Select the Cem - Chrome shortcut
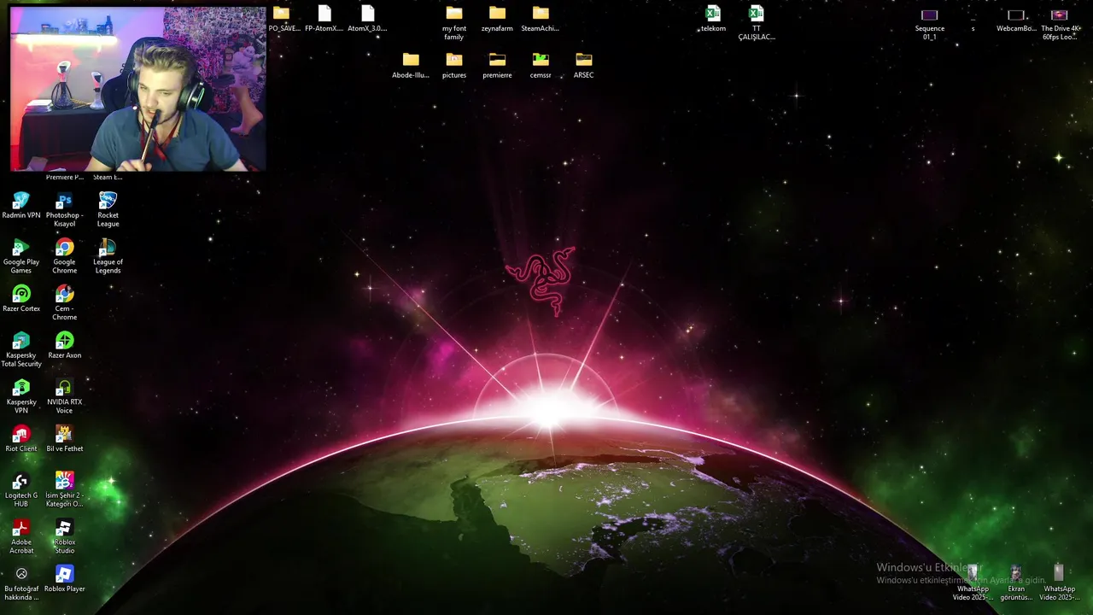The image size is (1093, 615). point(64,303)
